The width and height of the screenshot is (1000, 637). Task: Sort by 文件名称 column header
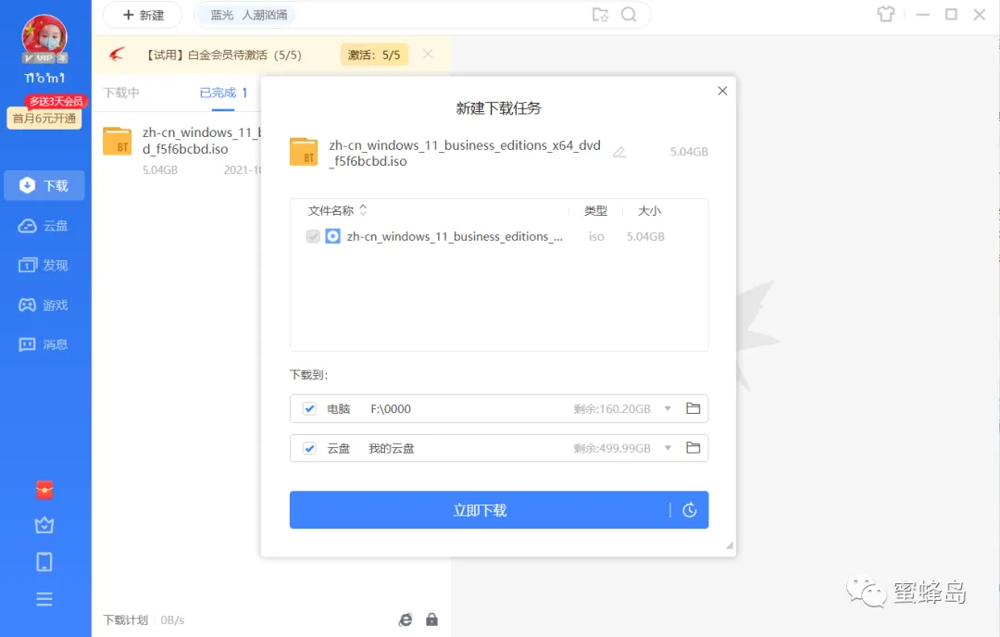click(x=337, y=210)
